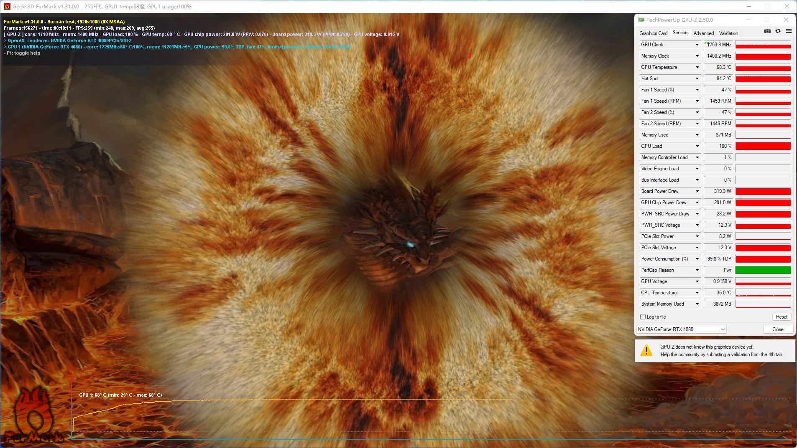Click the yellow warning icon in notification
Screen dimensions: 797x448
[646, 350]
